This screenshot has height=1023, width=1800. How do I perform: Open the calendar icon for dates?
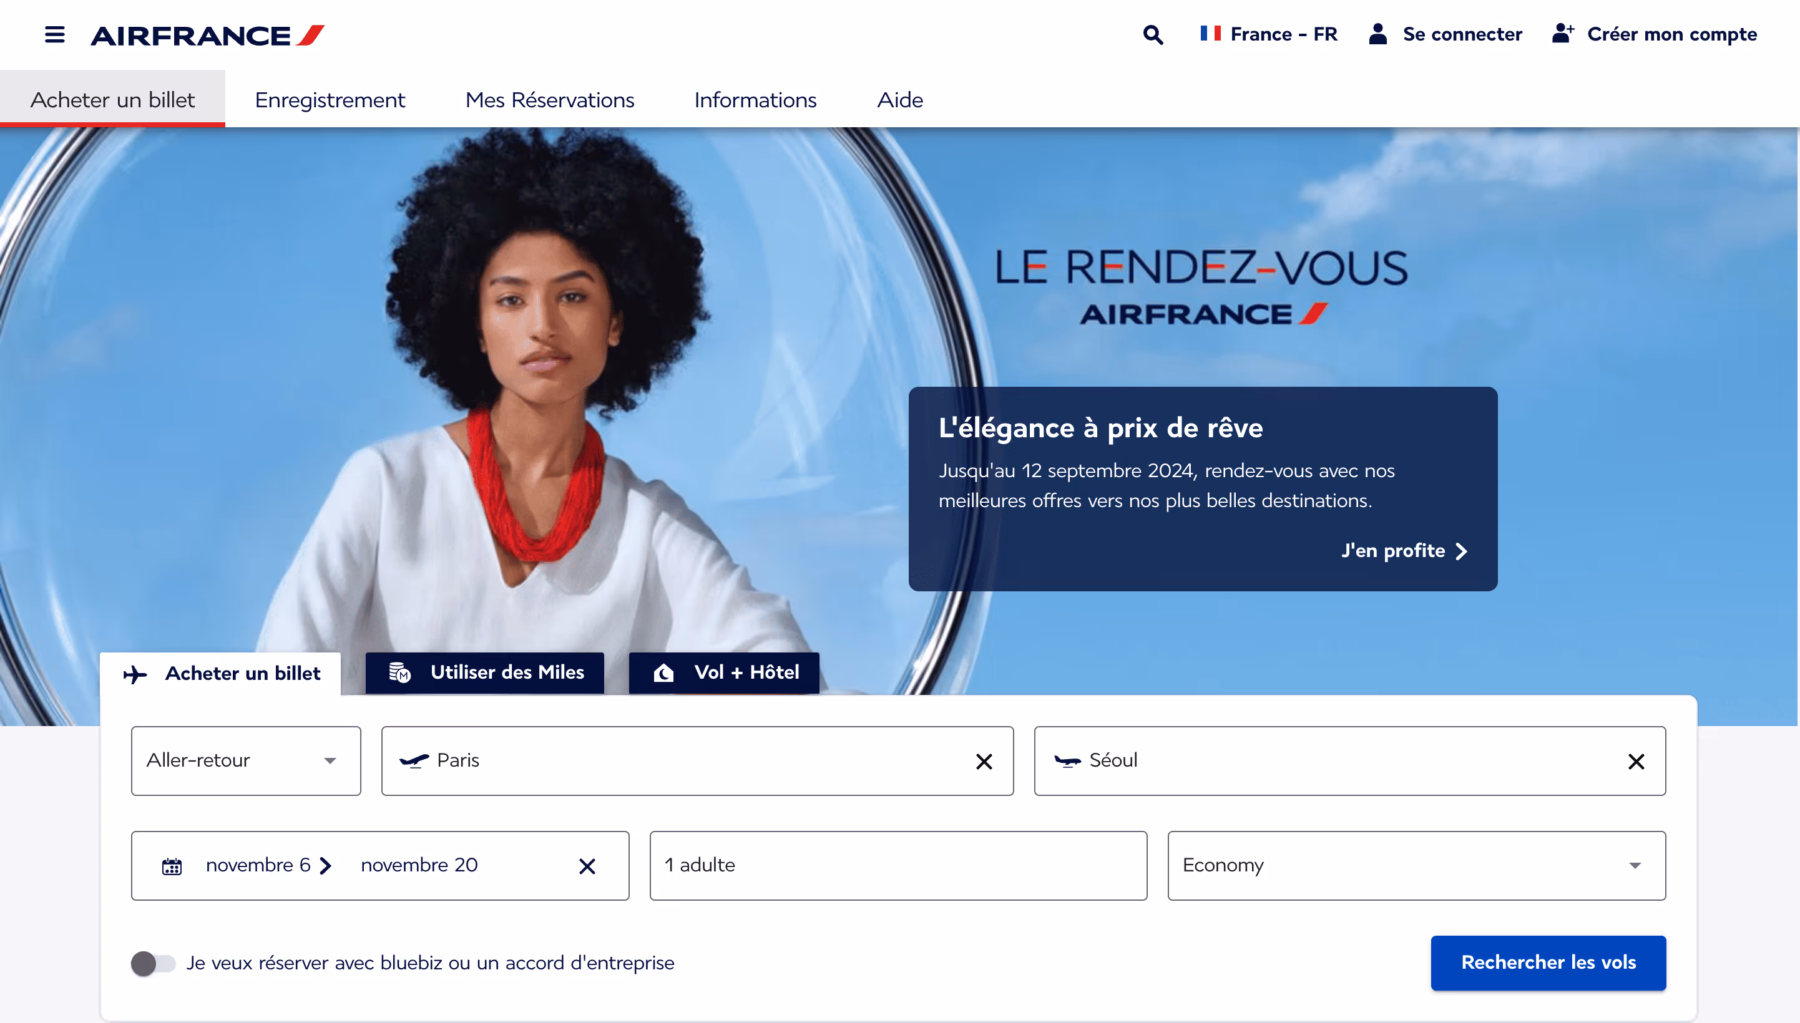[172, 866]
